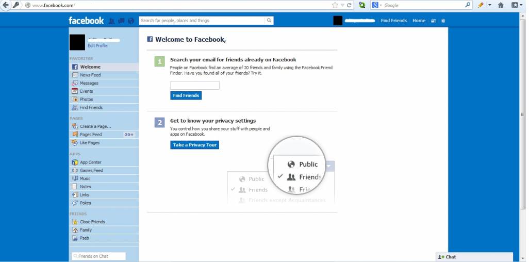Viewport: 529px width, 262px height.
Task: Click the green extension icon in toolbar
Action: pos(362,5)
